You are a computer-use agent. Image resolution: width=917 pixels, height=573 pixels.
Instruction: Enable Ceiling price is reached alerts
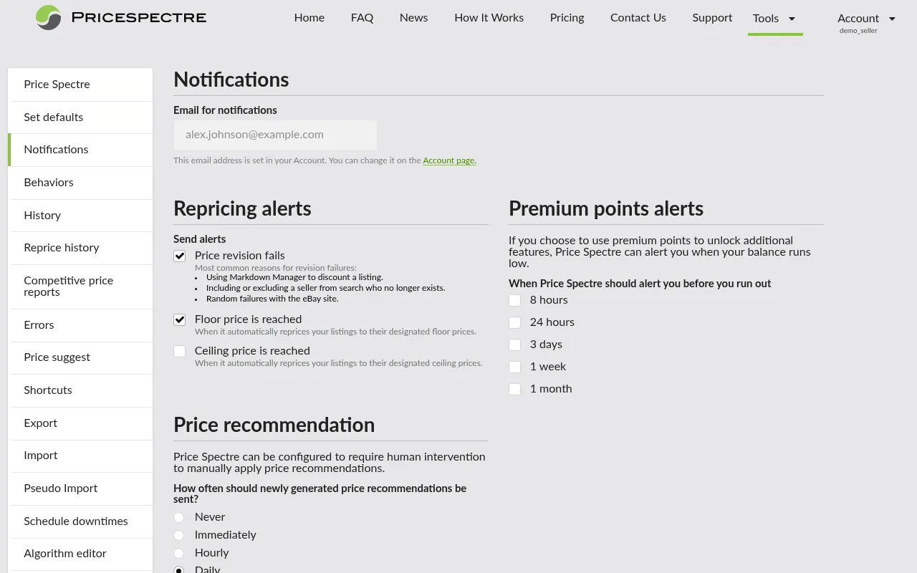click(179, 351)
